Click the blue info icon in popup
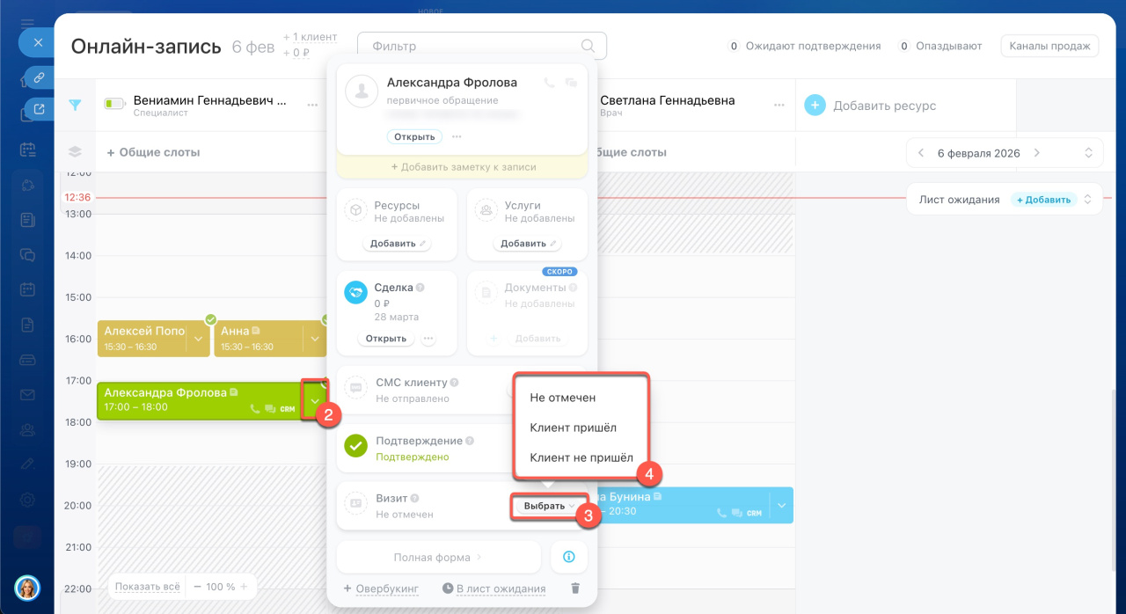Image resolution: width=1126 pixels, height=614 pixels. pos(568,557)
